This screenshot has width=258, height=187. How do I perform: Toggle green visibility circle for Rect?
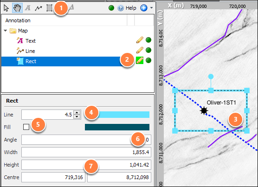pyautogui.click(x=148, y=60)
